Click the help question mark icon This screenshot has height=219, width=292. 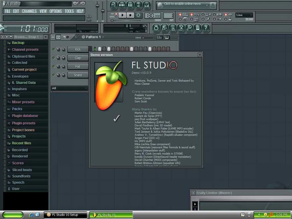click(206, 28)
